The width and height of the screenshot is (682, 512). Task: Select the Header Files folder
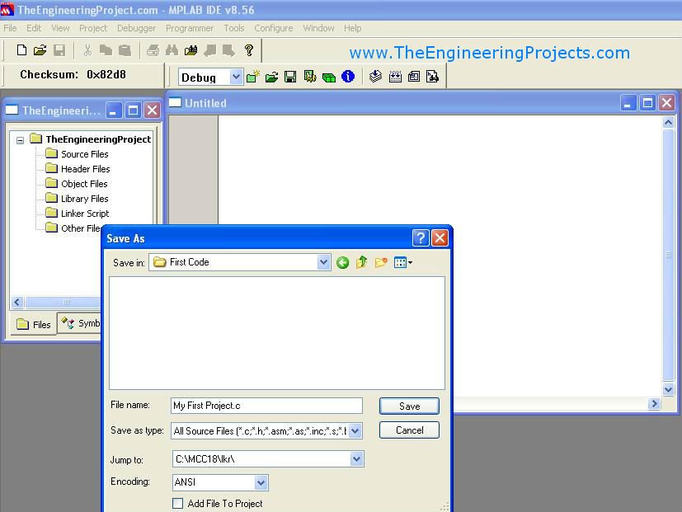[x=78, y=169]
